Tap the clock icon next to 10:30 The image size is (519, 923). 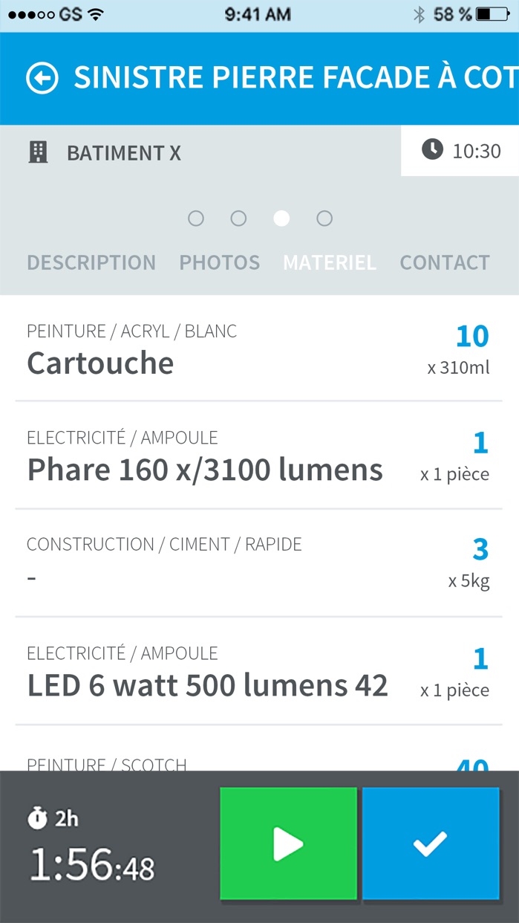(432, 150)
